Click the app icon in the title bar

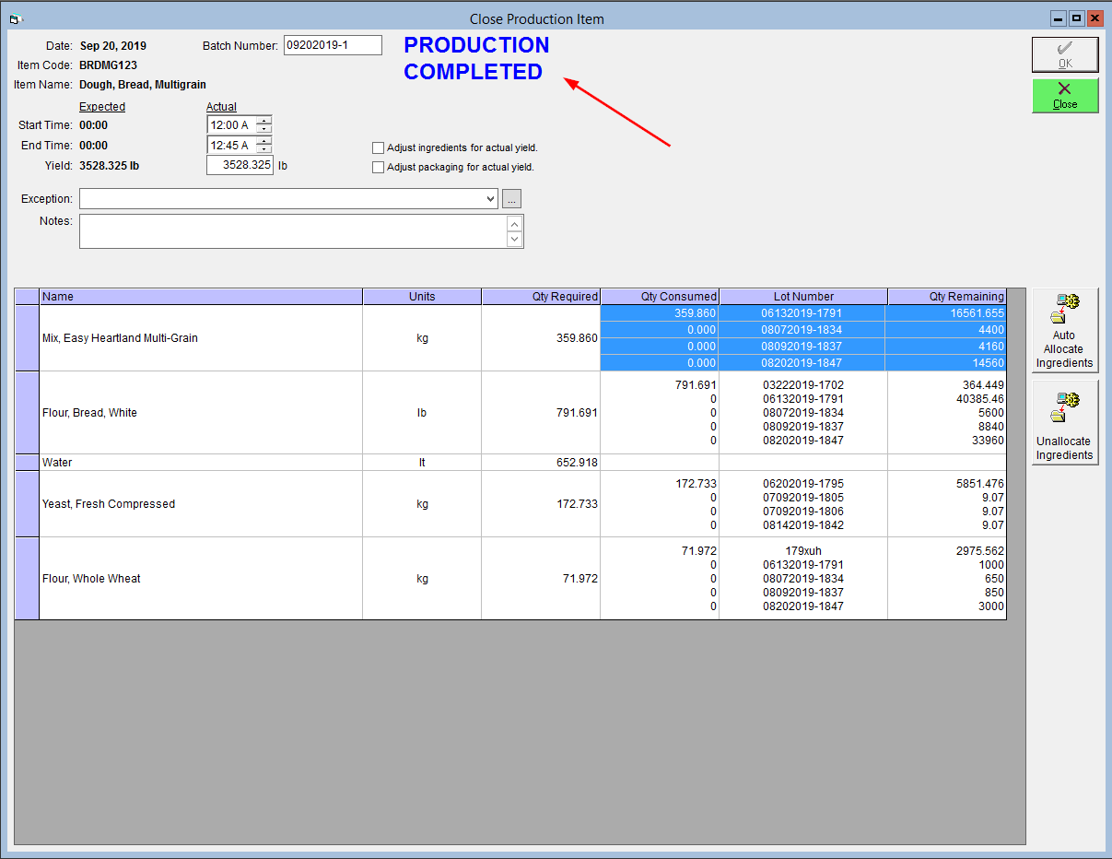pyautogui.click(x=13, y=18)
